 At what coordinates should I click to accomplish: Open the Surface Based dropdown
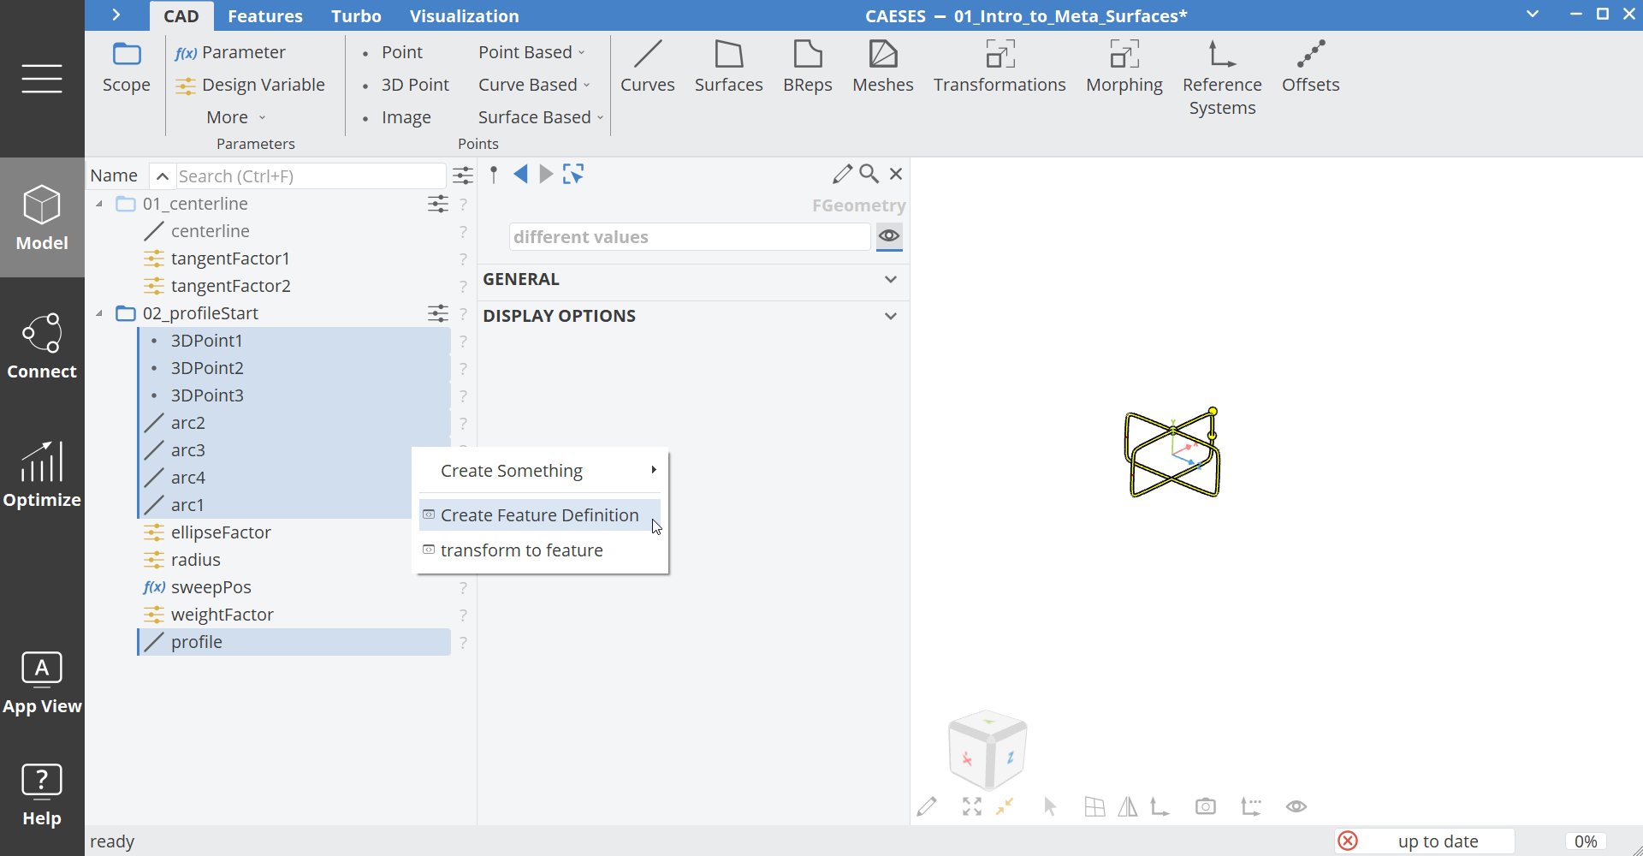[x=540, y=117]
